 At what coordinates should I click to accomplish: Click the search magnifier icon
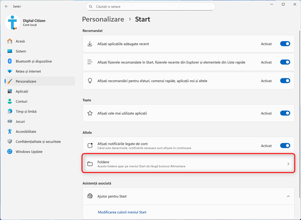[x=90, y=7]
